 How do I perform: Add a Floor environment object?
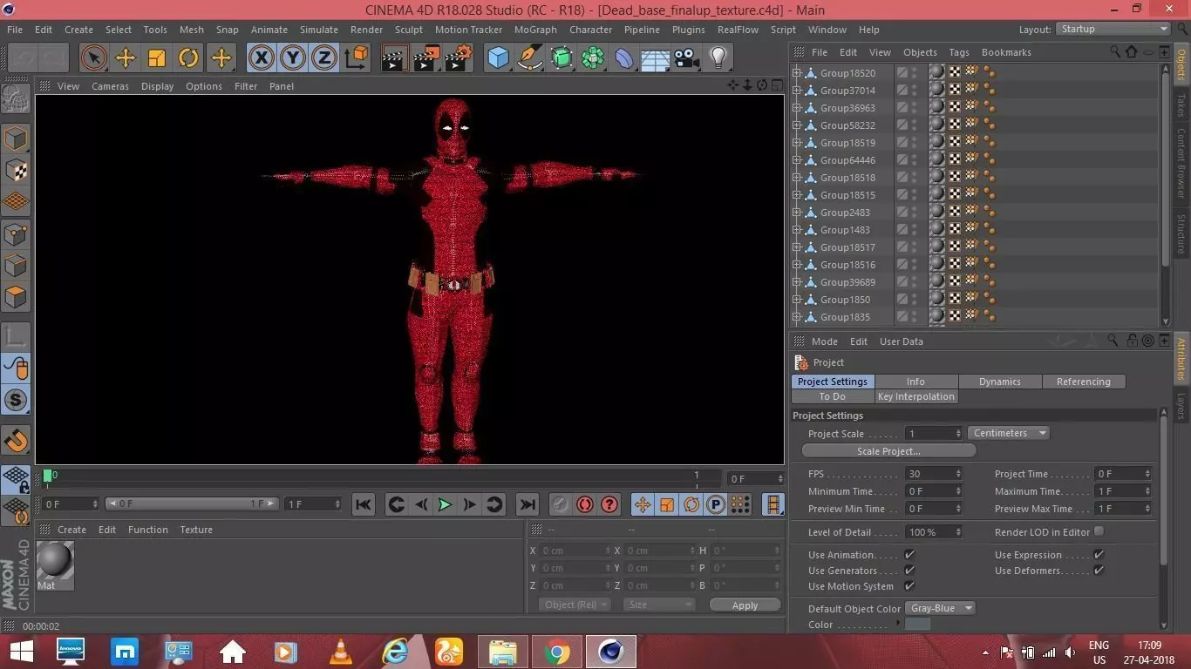(x=656, y=58)
